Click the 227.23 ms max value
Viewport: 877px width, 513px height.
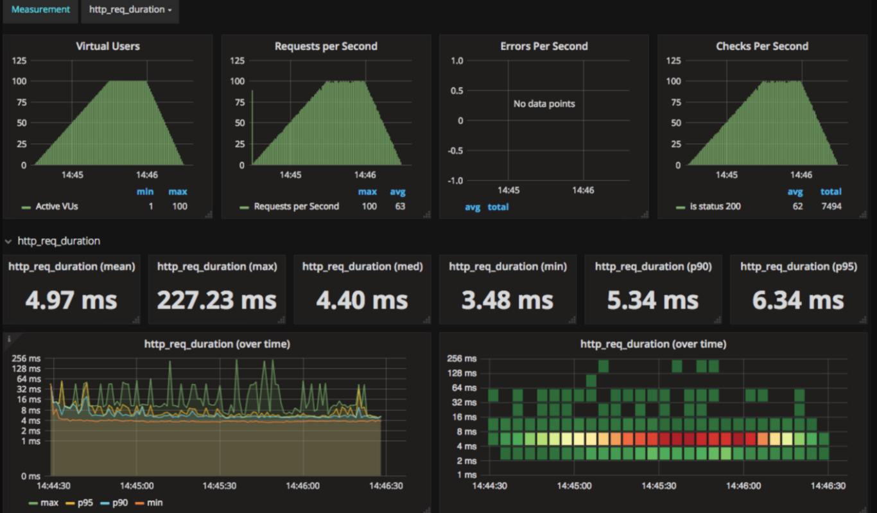pos(217,300)
